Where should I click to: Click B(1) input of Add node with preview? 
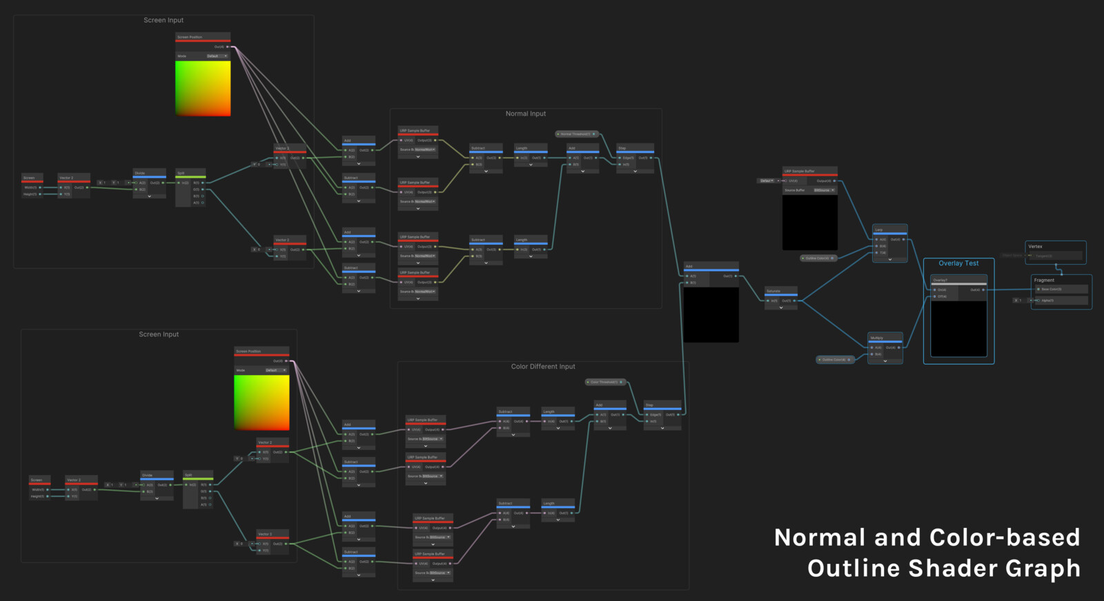coord(687,283)
